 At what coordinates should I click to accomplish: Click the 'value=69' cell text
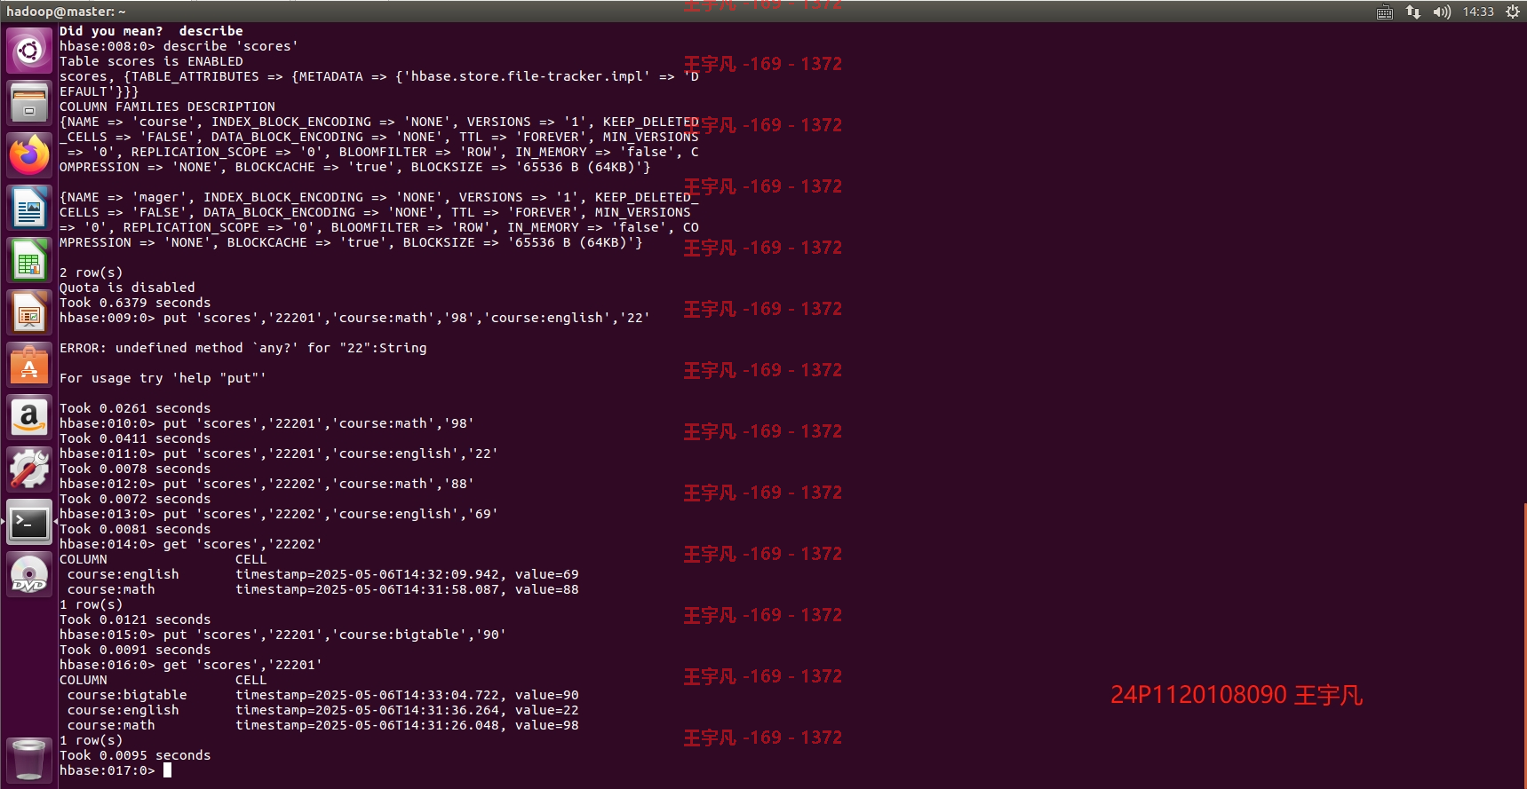tap(546, 574)
